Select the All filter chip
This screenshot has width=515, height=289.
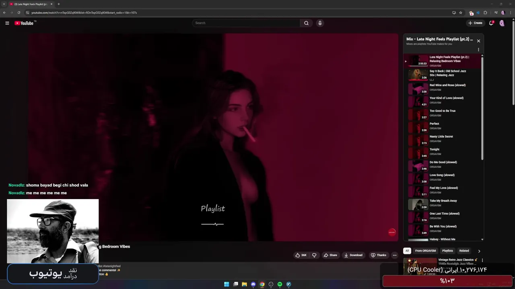pyautogui.click(x=407, y=250)
